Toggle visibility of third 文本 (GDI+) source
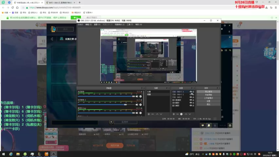 (190, 97)
